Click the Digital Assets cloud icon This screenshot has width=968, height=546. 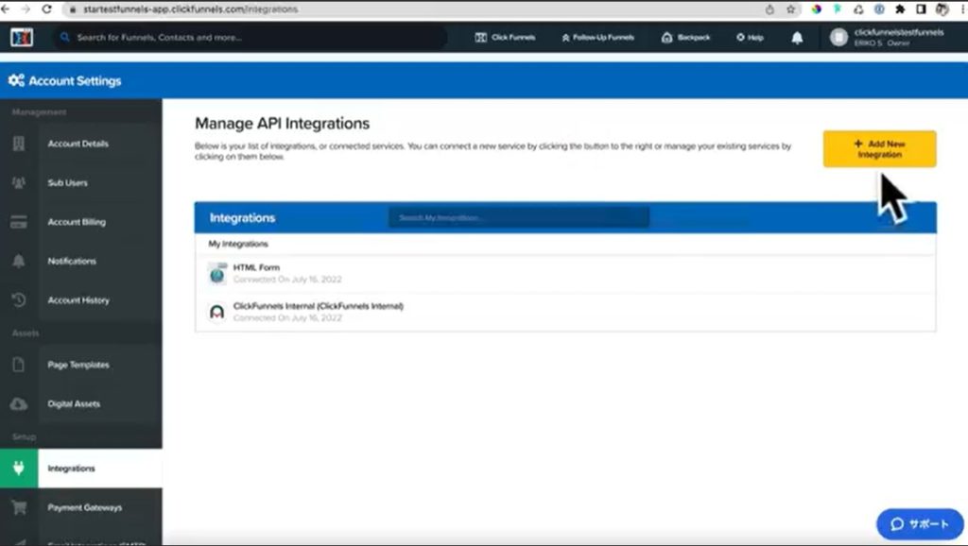(19, 404)
